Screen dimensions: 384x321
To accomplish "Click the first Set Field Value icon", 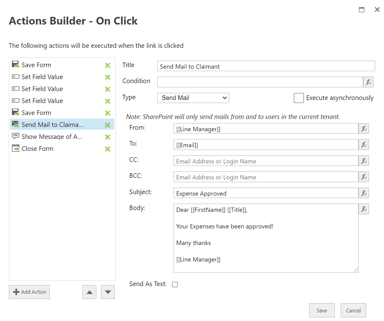I will click(15, 76).
